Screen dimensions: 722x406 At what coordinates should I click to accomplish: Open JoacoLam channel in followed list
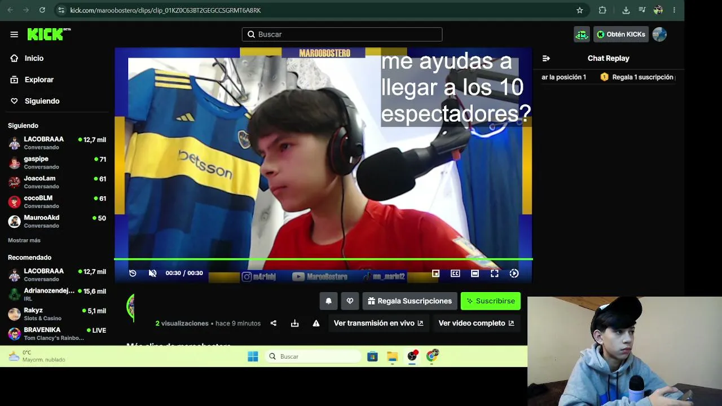[57, 182]
